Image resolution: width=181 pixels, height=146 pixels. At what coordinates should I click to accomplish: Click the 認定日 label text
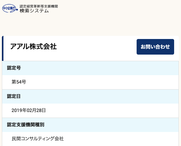click(14, 96)
